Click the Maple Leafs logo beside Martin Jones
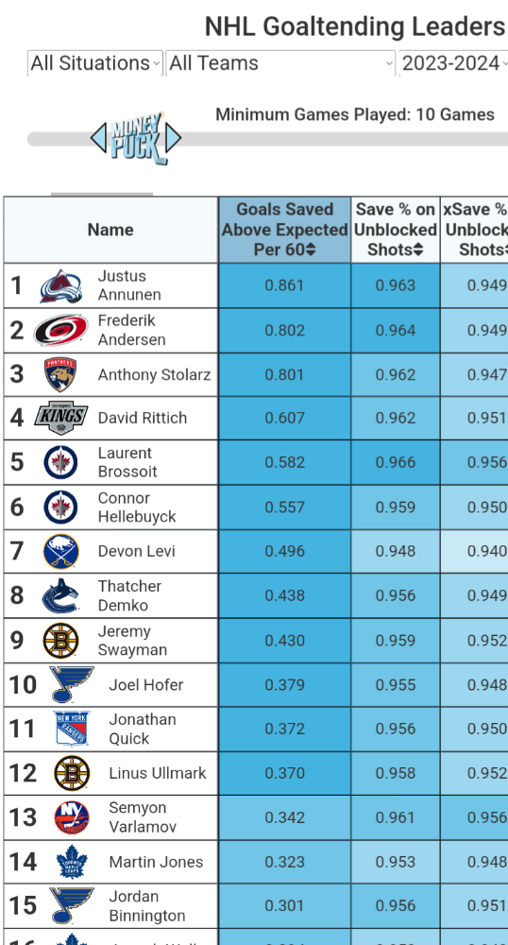Image resolution: width=508 pixels, height=945 pixels. click(72, 863)
